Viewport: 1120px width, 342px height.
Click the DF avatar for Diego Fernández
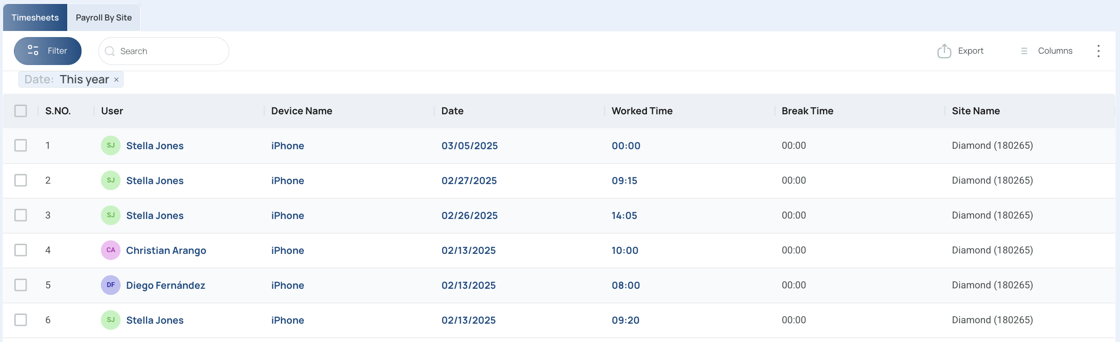(111, 285)
